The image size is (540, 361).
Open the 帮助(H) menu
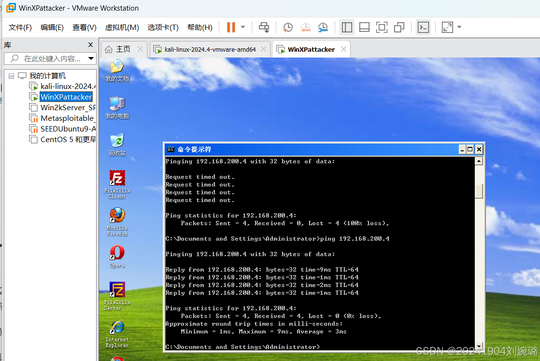click(x=200, y=28)
